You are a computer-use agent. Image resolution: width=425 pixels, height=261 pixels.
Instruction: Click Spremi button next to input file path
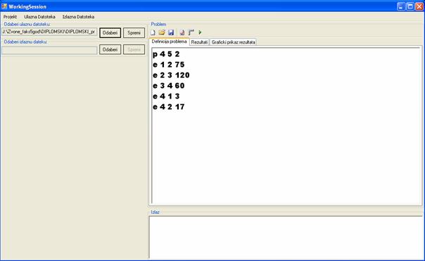point(134,33)
